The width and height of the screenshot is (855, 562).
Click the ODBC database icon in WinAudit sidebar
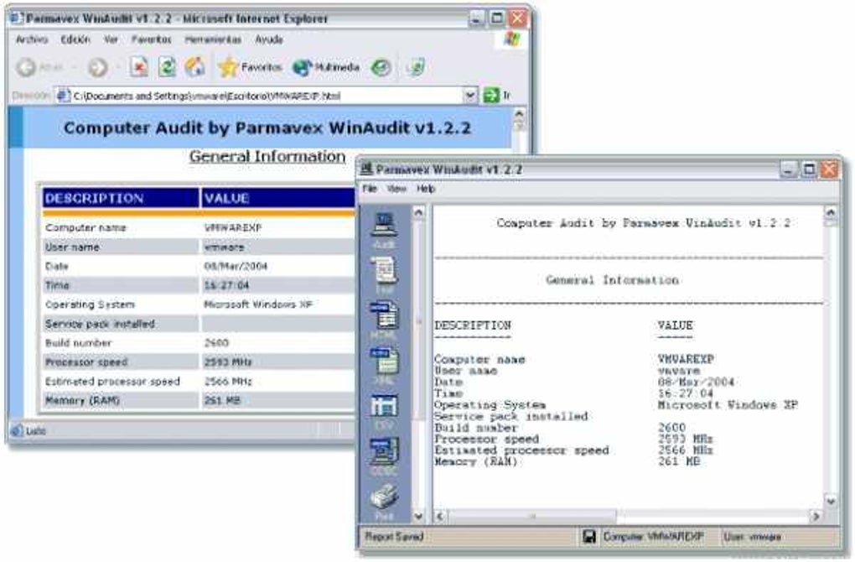pyautogui.click(x=385, y=451)
